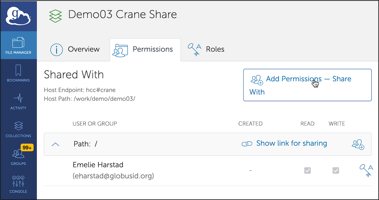Image resolution: width=379 pixels, height=200 pixels.
Task: Switch to the Overview tab
Action: click(75, 49)
